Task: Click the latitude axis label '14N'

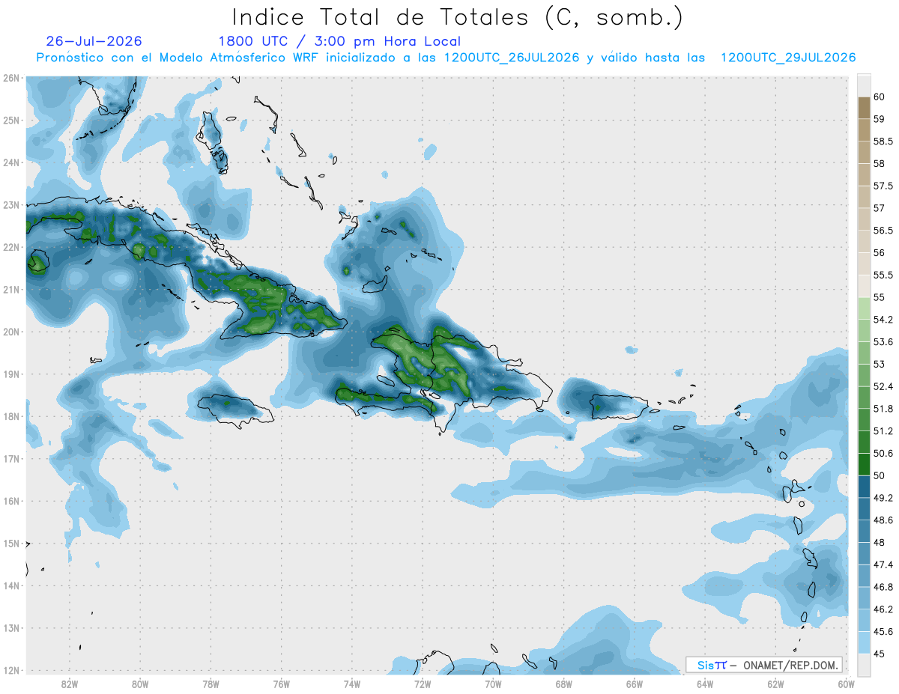Action: click(x=10, y=585)
